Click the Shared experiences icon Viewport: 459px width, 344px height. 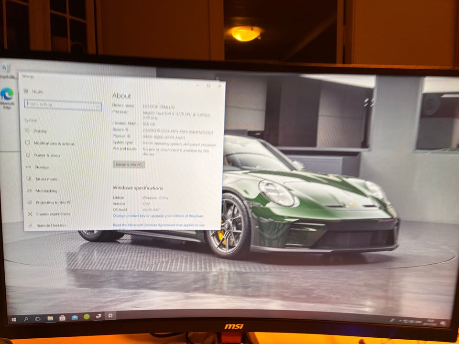tap(30, 214)
